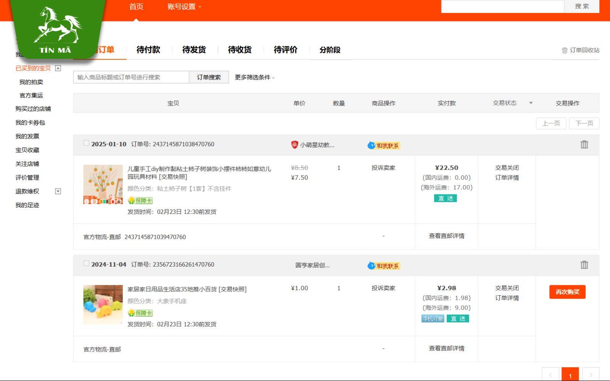Open 我的拍卖 in the sidebar
Image resolution: width=610 pixels, height=381 pixels.
(31, 82)
